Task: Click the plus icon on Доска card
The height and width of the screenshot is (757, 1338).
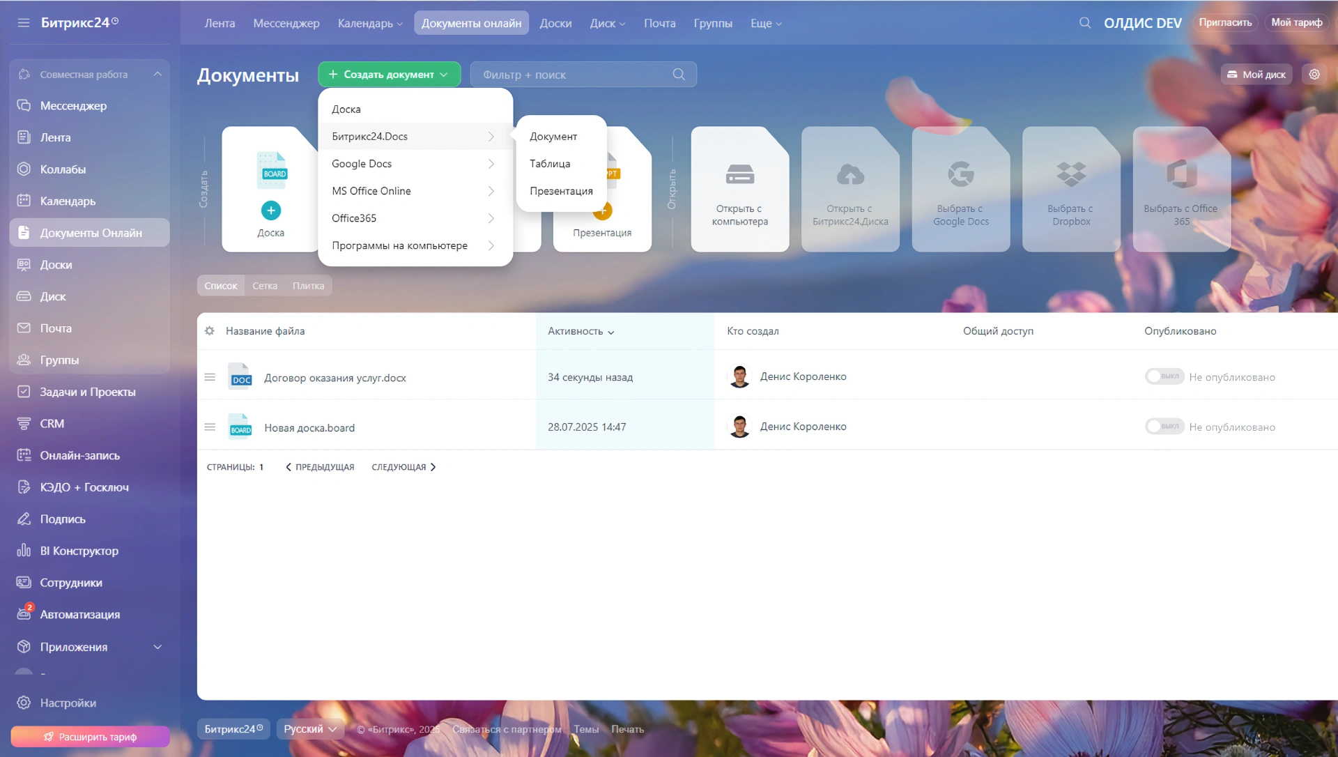Action: click(271, 210)
